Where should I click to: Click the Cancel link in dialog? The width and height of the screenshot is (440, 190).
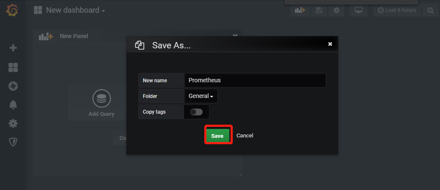tap(245, 136)
